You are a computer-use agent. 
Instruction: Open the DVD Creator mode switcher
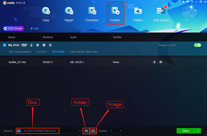(13, 28)
